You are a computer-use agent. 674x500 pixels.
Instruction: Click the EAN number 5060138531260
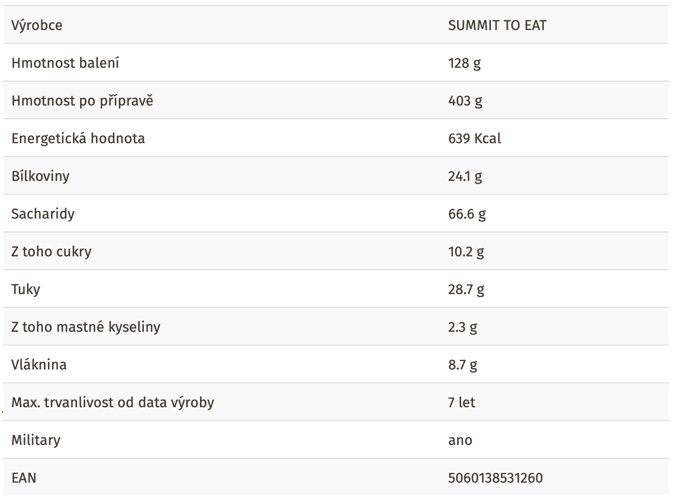pyautogui.click(x=495, y=478)
